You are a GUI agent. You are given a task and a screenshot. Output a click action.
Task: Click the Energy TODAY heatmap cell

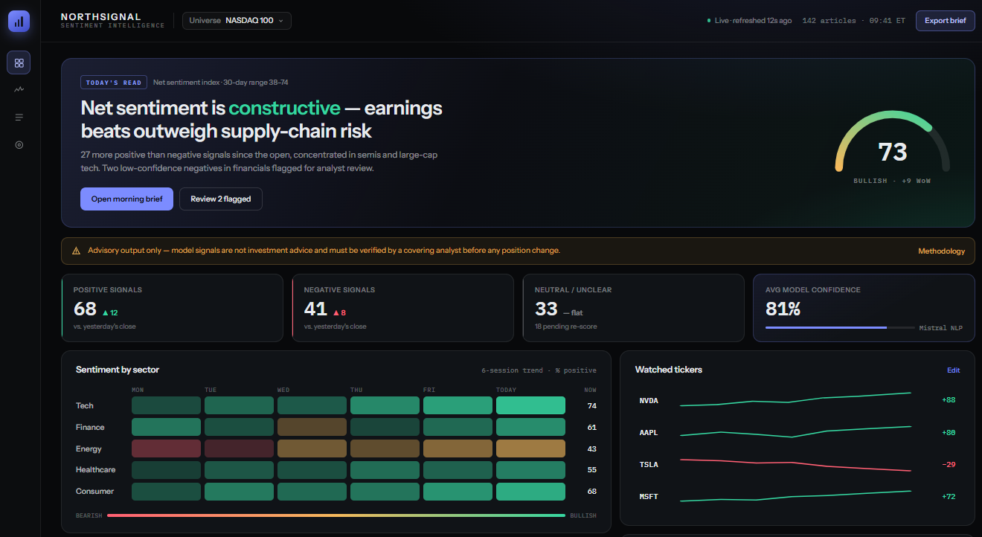(530, 448)
